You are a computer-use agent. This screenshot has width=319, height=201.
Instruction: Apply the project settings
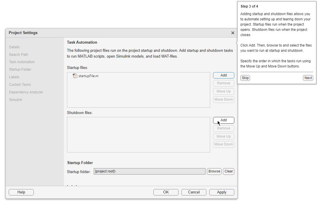click(221, 192)
